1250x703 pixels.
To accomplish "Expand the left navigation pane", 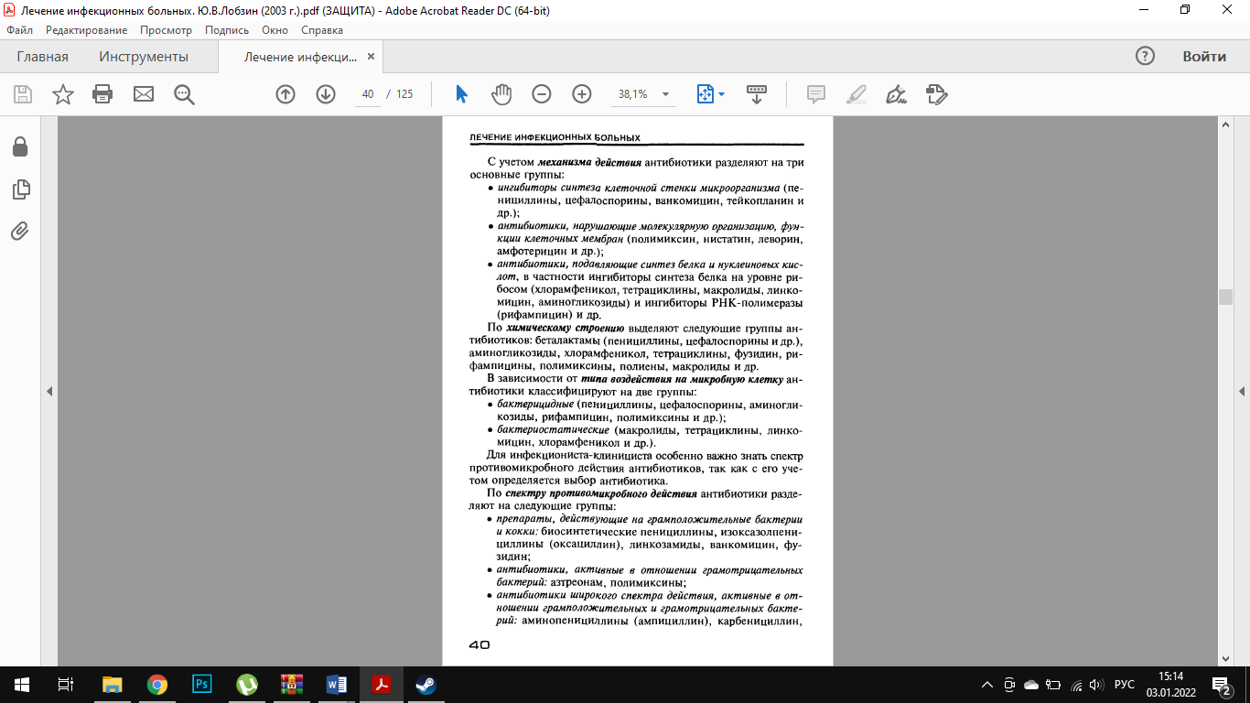I will click(x=49, y=391).
